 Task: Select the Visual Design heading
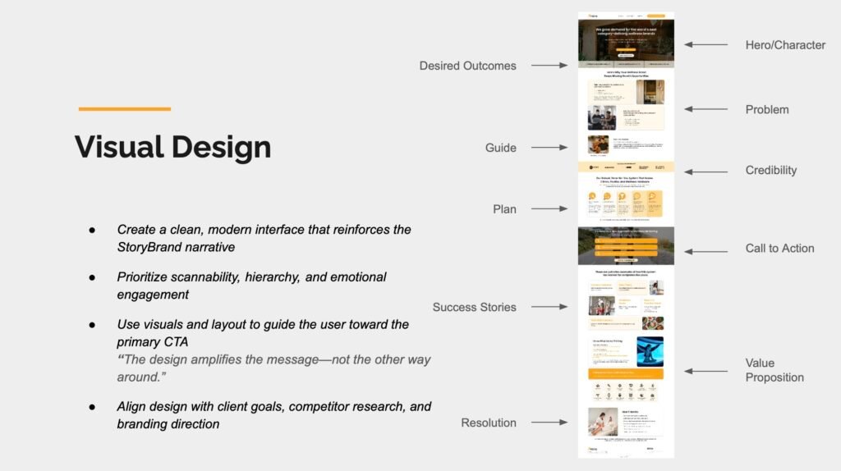tap(172, 147)
